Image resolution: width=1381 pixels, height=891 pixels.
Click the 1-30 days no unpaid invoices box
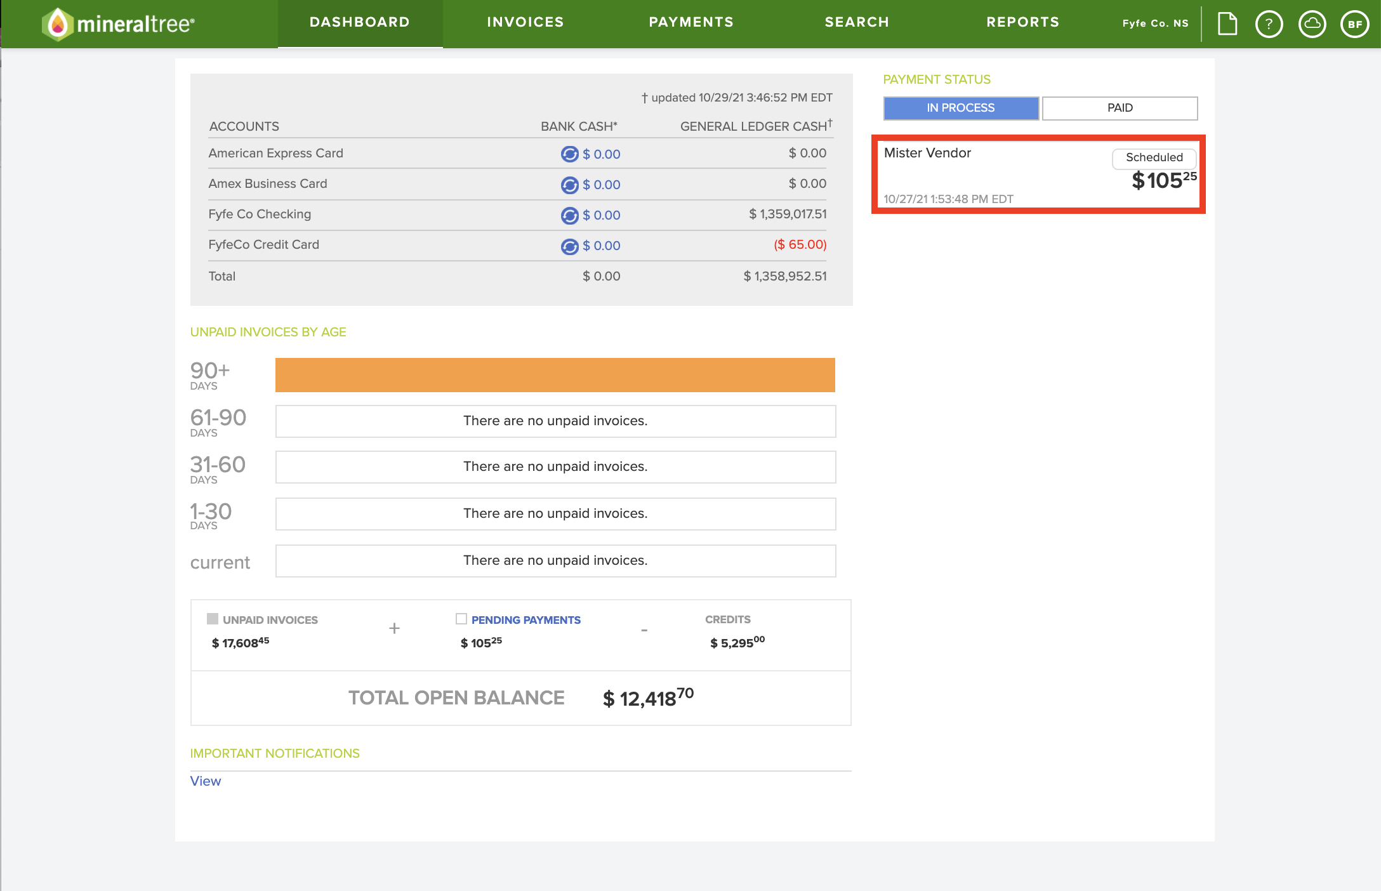coord(555,514)
